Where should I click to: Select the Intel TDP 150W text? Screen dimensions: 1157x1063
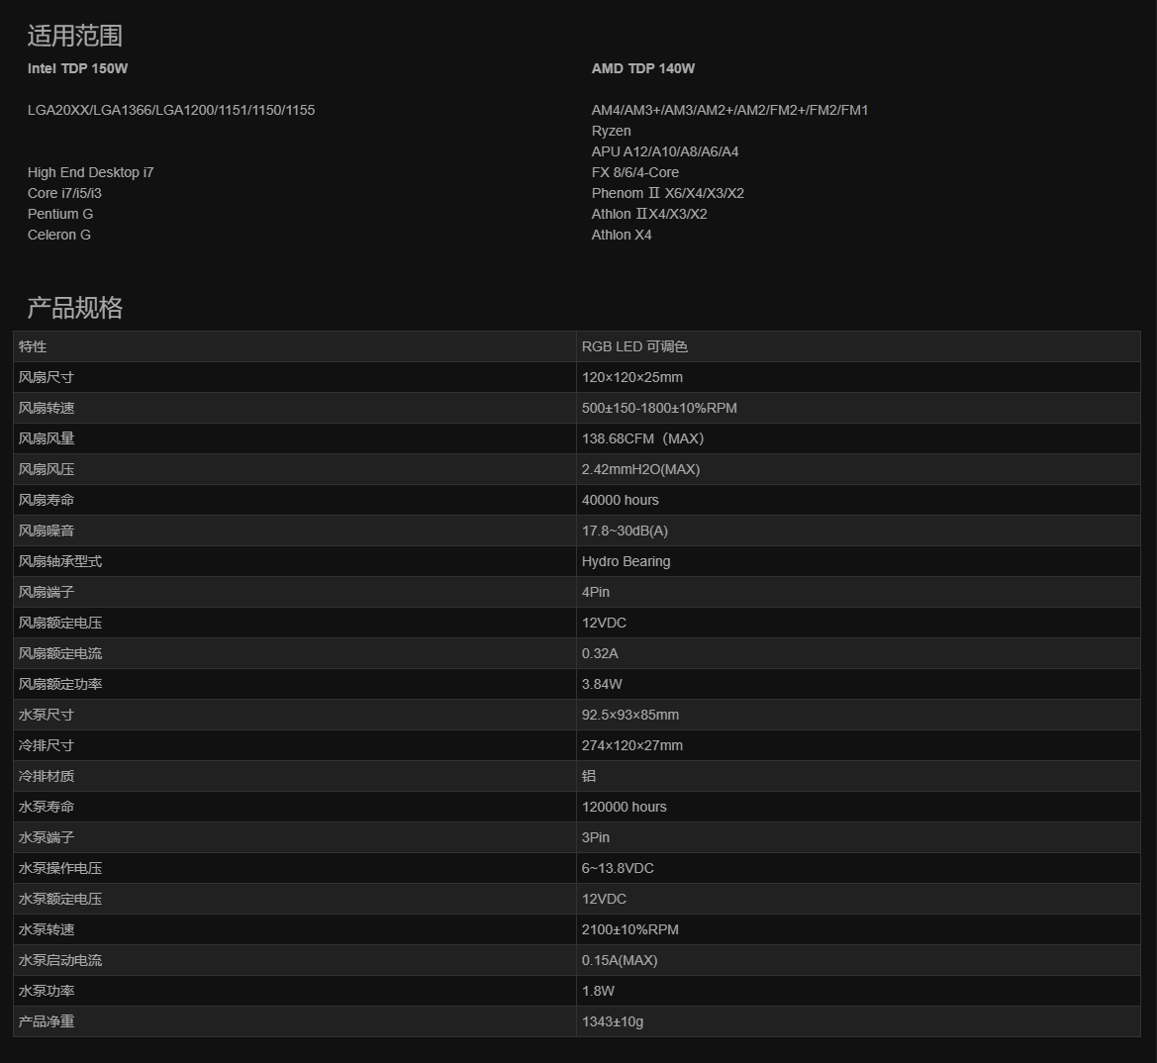(x=77, y=68)
